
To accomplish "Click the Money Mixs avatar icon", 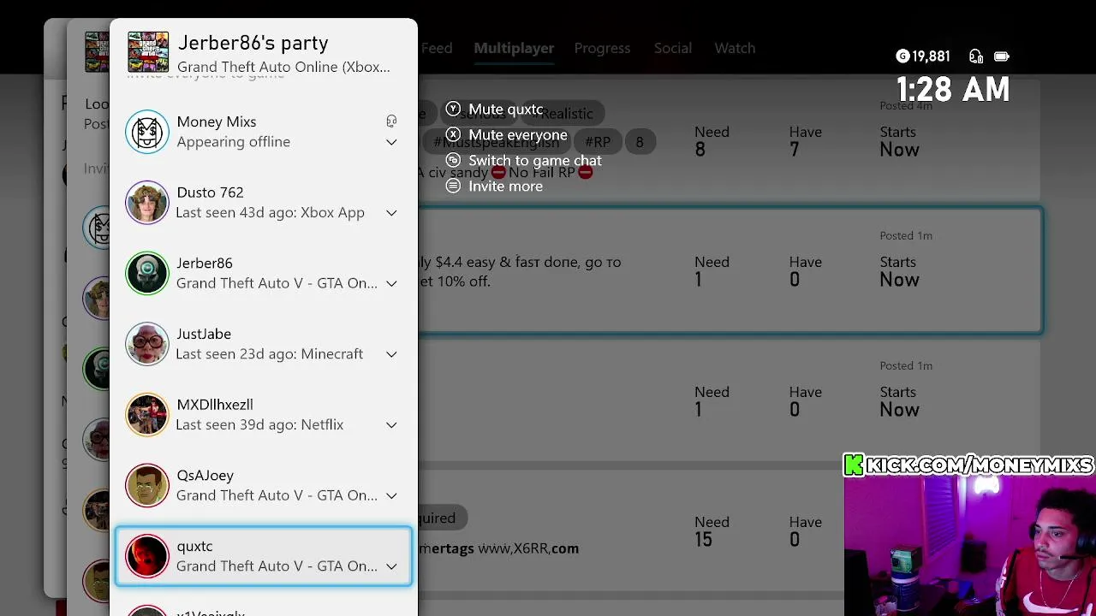I will pos(147,132).
